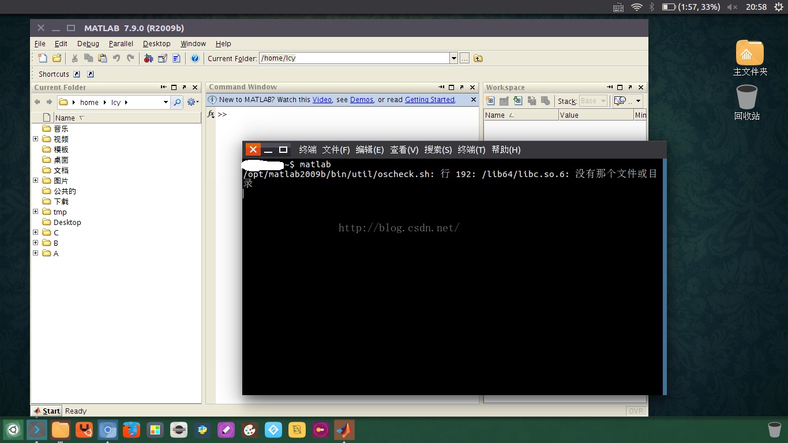Open 搜索(S) menu in terminal window
This screenshot has width=788, height=443.
[x=438, y=150]
